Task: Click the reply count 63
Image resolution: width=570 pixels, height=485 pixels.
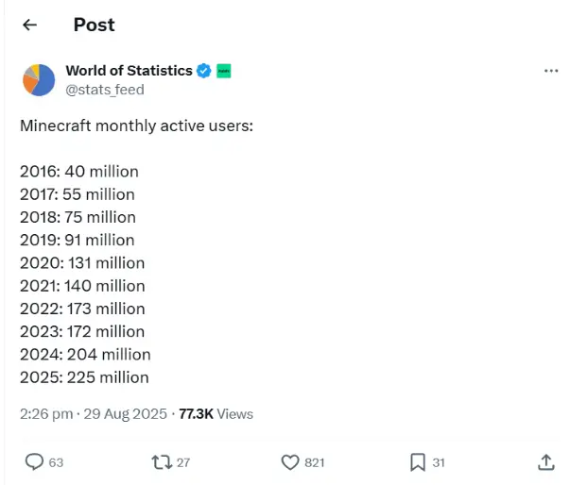Action: pos(56,462)
